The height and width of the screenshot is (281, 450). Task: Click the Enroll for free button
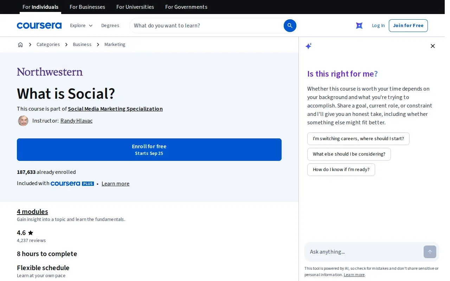(149, 150)
